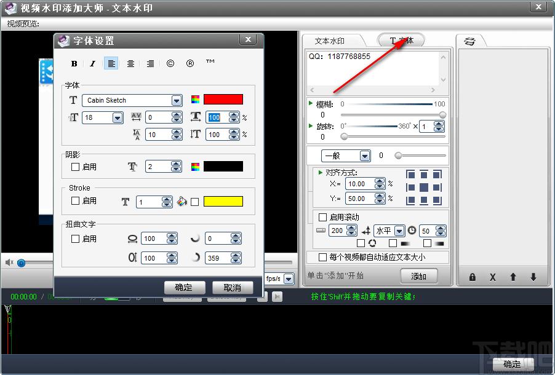Screen dimensions: 555x375
Task: Tick the second fade gradient checkbox
Action: [427, 243]
